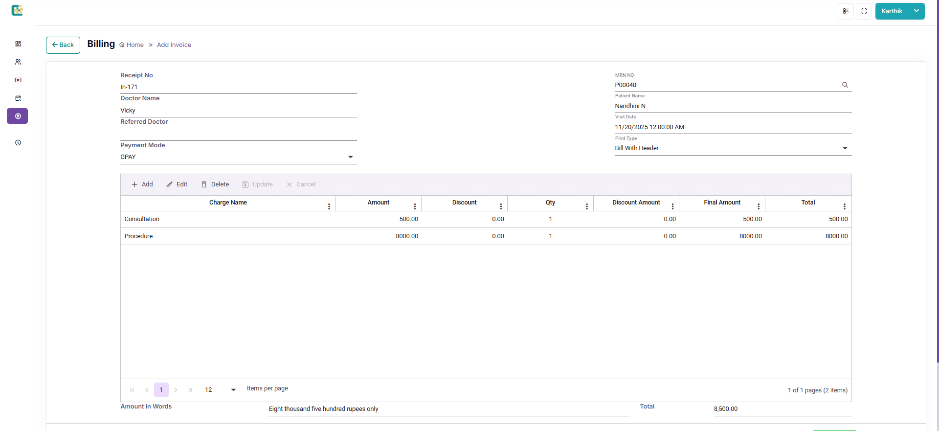Screen dimensions: 939x431
Task: Sort by Charge Name column header
Action: [228, 203]
